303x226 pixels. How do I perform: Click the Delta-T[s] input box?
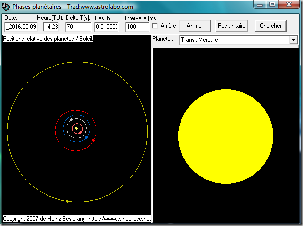pos(78,27)
